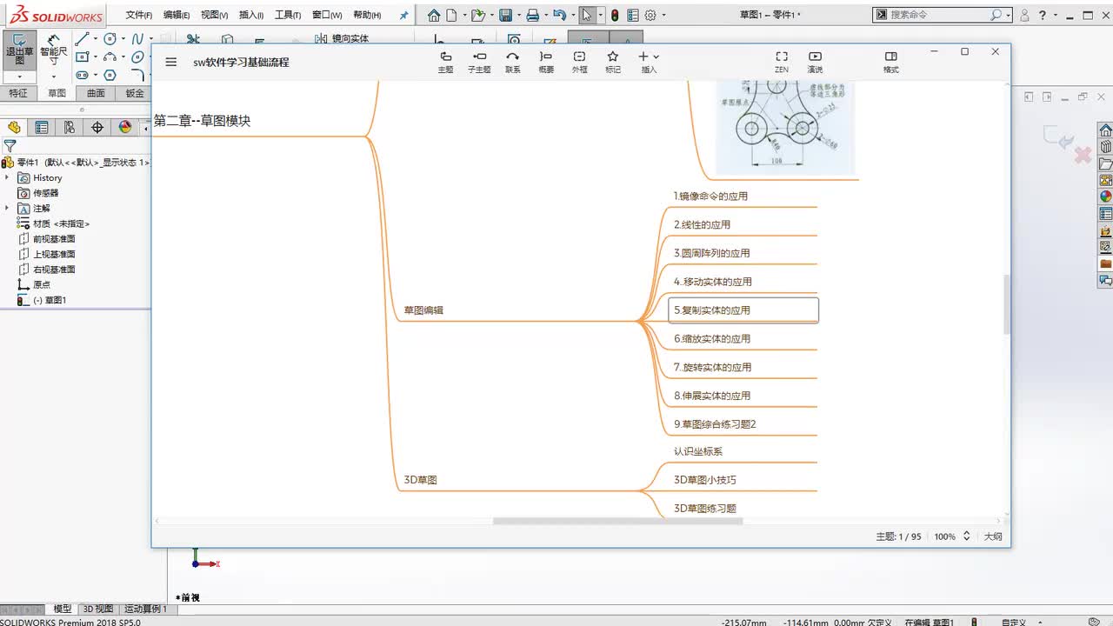
Task: Click the Print icon in SolidWorks toolbar
Action: [533, 15]
